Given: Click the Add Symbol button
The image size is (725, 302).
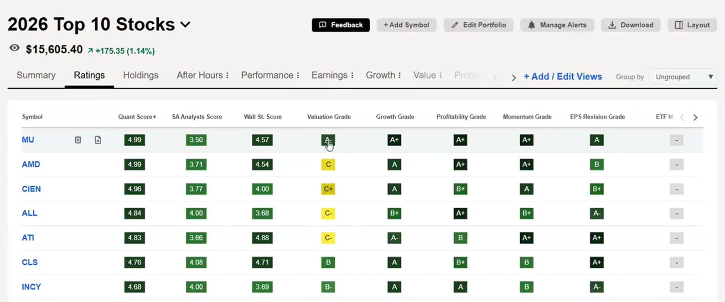Looking at the screenshot, I should click(x=406, y=25).
